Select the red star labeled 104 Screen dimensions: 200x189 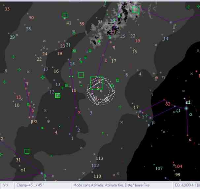pos(174,162)
